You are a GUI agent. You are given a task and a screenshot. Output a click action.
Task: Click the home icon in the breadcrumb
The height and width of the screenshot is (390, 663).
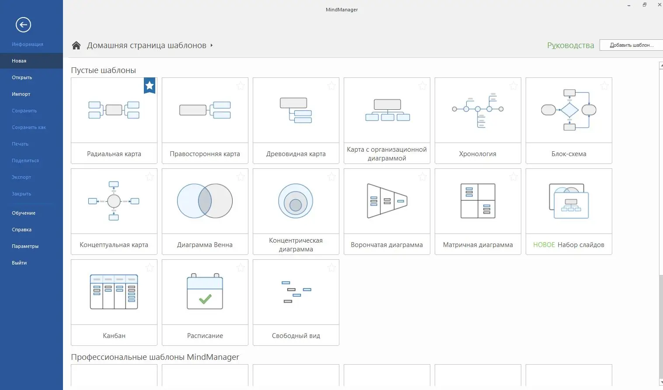click(x=76, y=45)
